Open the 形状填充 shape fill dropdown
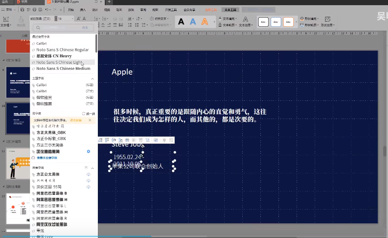This screenshot has height=238, width=388. click(x=309, y=19)
